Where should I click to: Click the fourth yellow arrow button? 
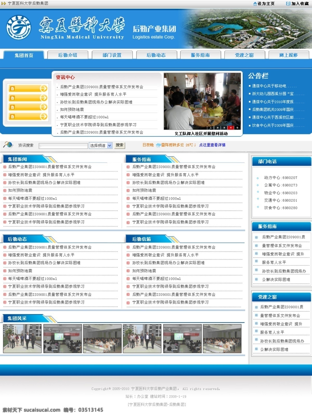click(28, 116)
